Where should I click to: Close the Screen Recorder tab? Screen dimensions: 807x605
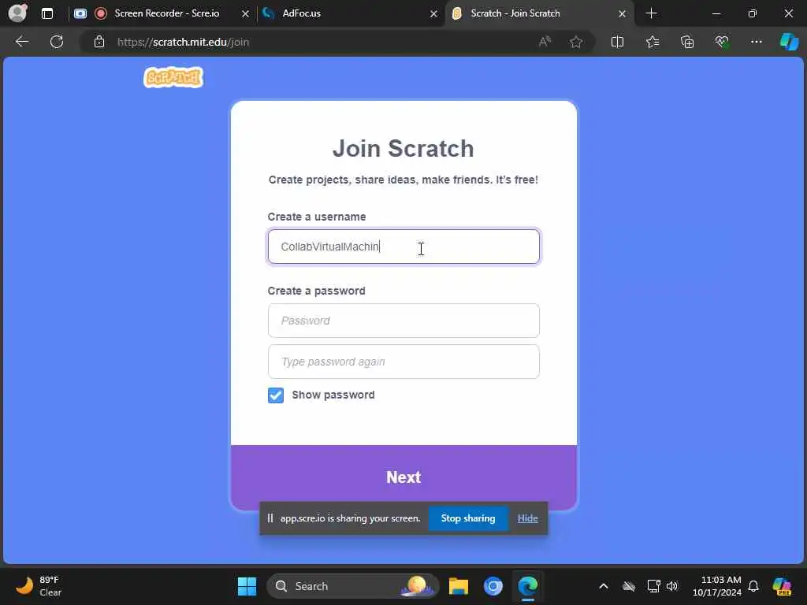point(246,14)
